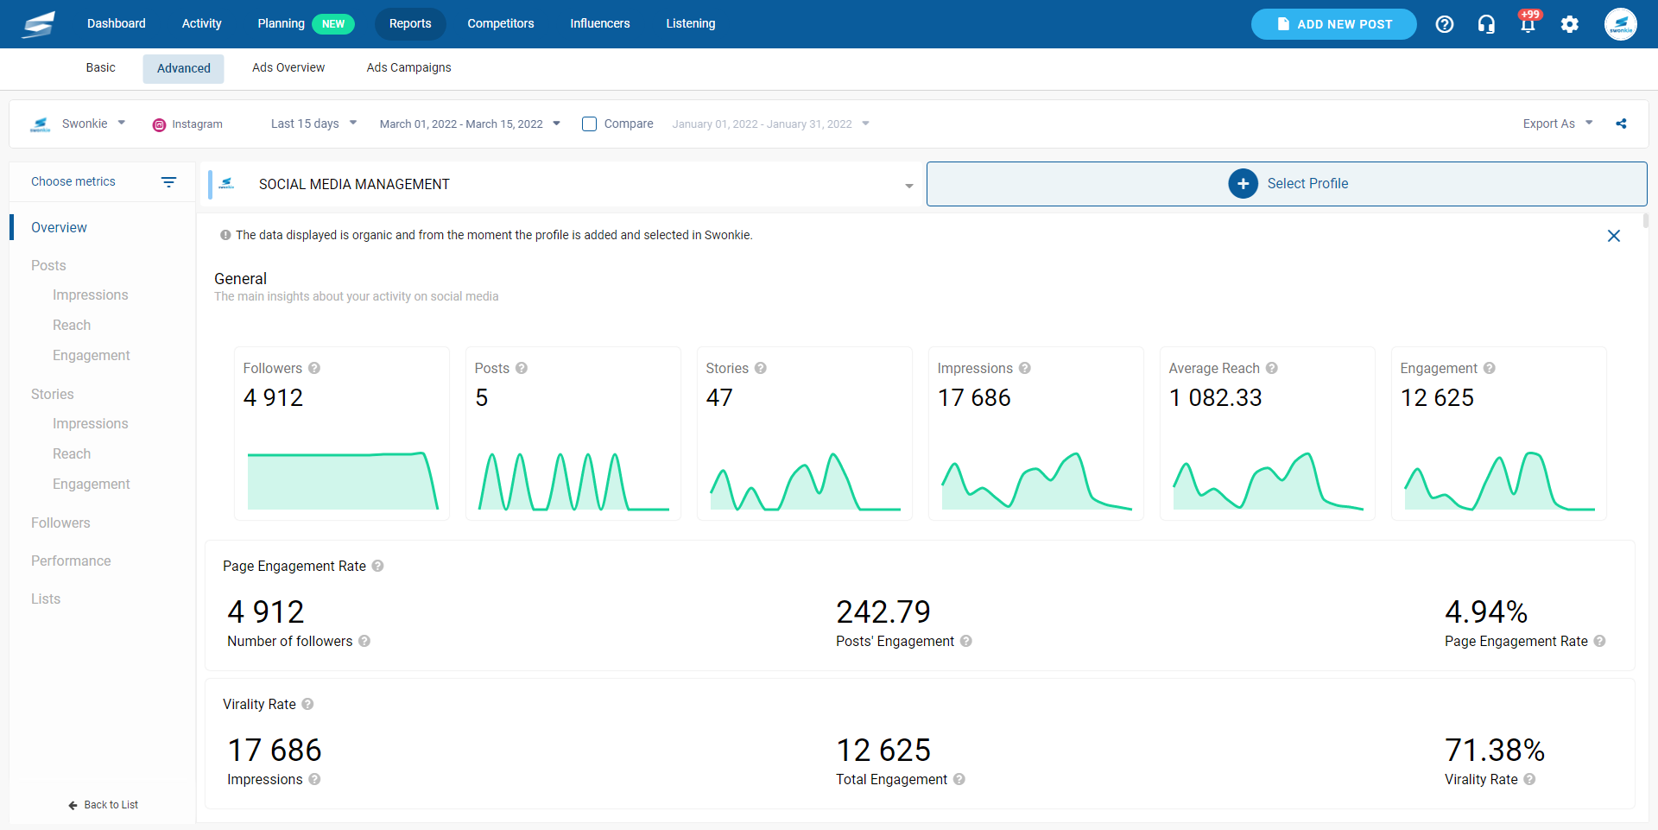Switch to the Basic tab
This screenshot has height=830, width=1658.
[100, 67]
